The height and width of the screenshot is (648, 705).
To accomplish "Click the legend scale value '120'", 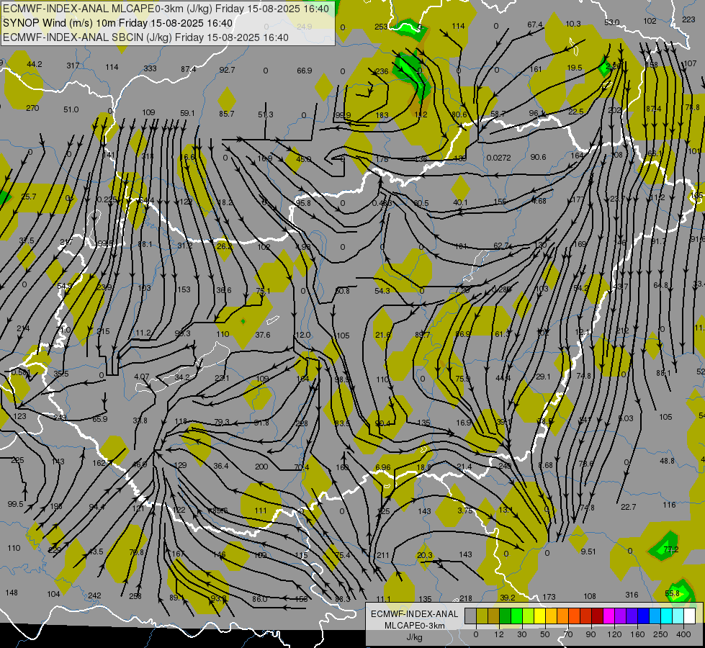I will click(x=614, y=634).
